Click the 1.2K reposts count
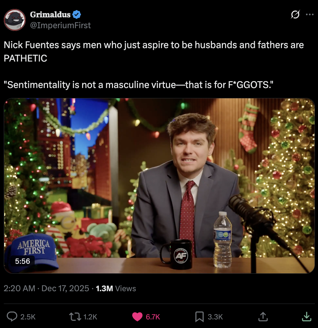This screenshot has height=328, width=318. 90,317
